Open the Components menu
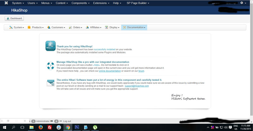Viewport: 253px width, 131px height. coord(80,3)
